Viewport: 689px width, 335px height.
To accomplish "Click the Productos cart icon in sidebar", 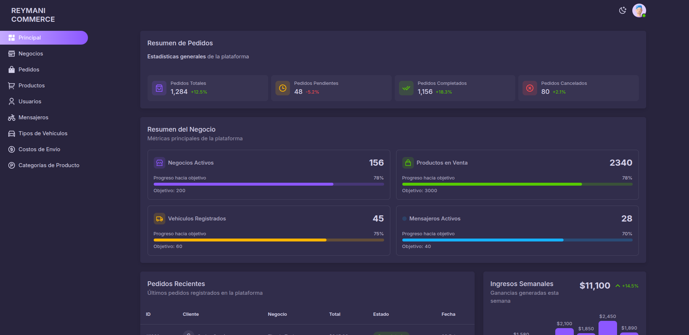I will coord(12,86).
